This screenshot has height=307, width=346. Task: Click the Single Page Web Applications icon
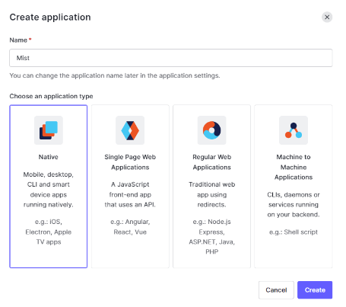coord(130,130)
